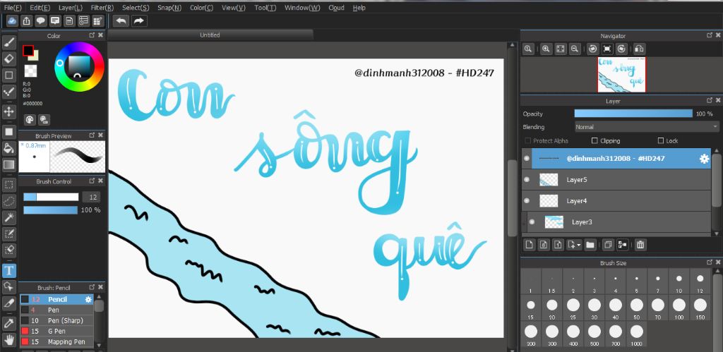
Task: Open the Blending mode dropdown
Action: point(647,127)
